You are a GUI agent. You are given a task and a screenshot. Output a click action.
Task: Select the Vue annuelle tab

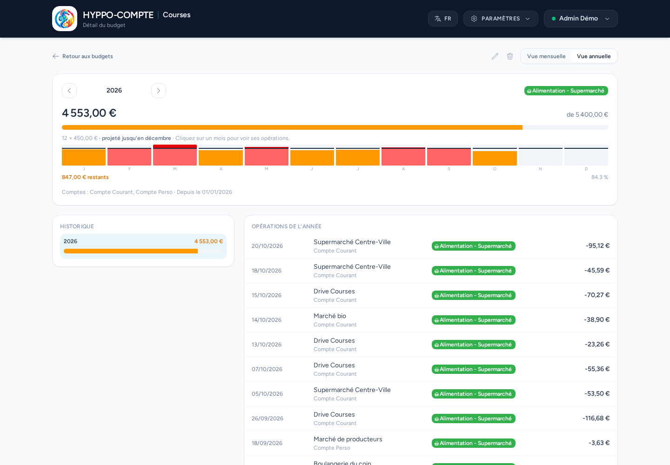tap(594, 56)
